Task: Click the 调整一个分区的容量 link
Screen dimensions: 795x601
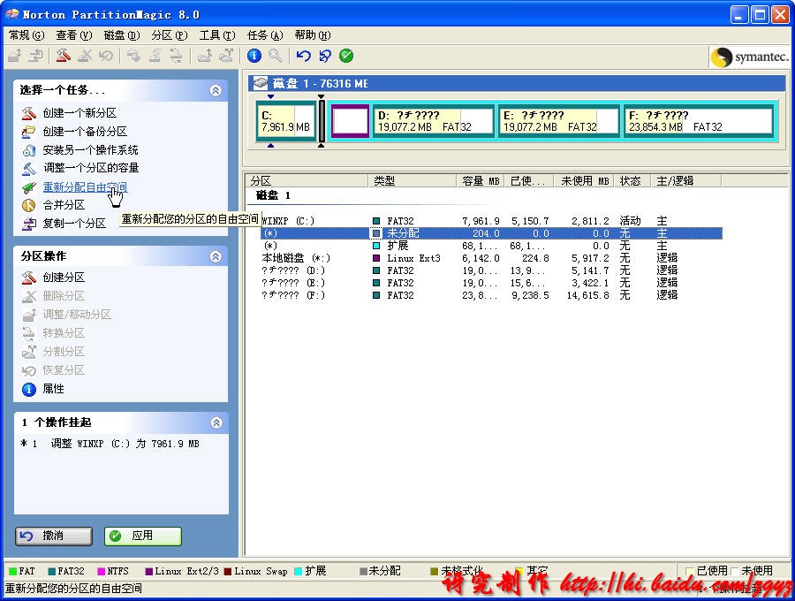Action: coord(91,168)
